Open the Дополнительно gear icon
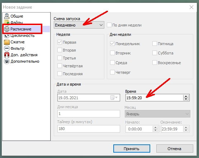Screen dimensions: 199x158 [7, 61]
